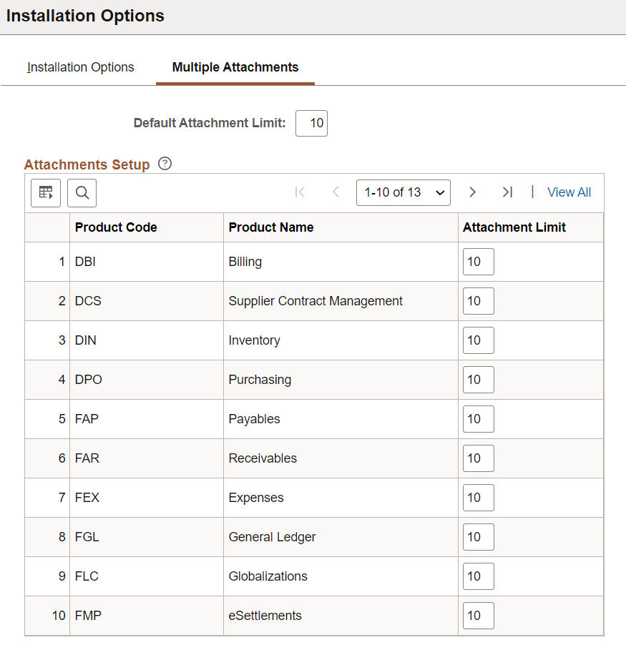Advance to the next page of rows
Screen dimensions: 626x650
(x=472, y=192)
